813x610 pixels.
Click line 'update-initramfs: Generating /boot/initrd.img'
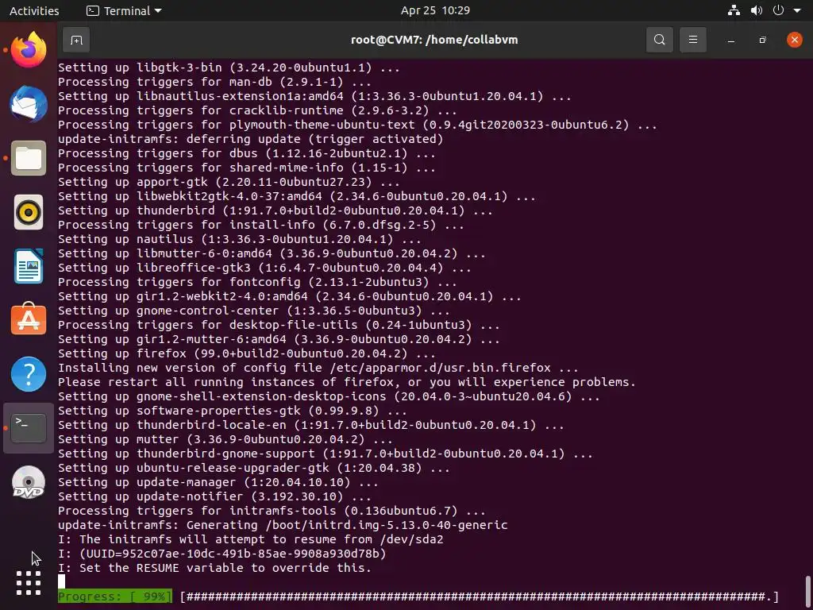pos(283,525)
